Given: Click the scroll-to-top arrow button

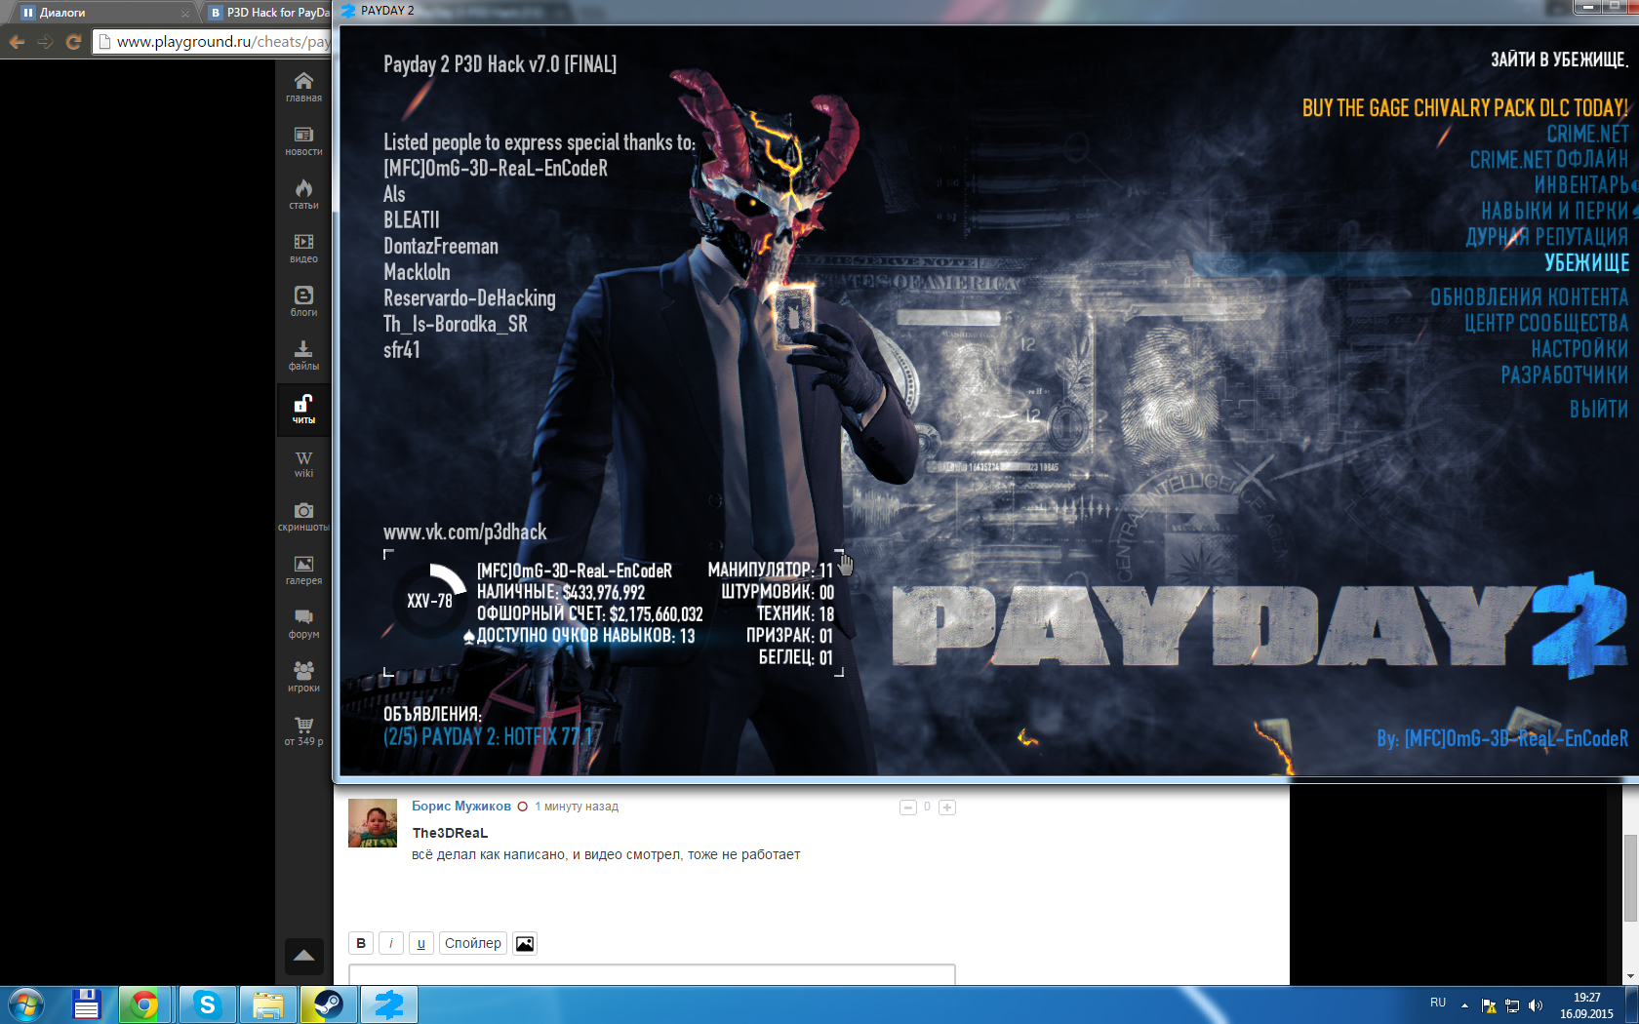Looking at the screenshot, I should (x=303, y=956).
